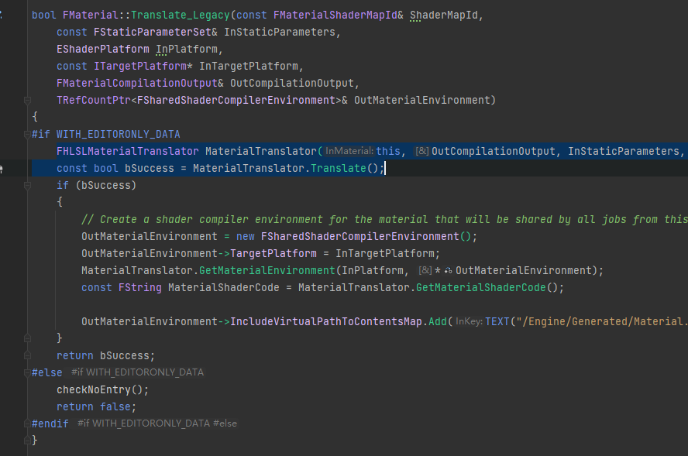Image resolution: width=688 pixels, height=456 pixels.
Task: Click the [&] inlay hint before OutMaterialEnvironment
Action: [424, 270]
